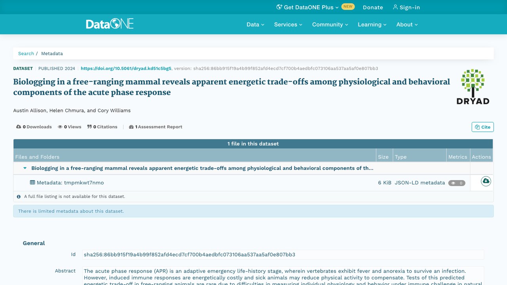507x285 pixels.
Task: Click the DataONE logo
Action: (110, 24)
